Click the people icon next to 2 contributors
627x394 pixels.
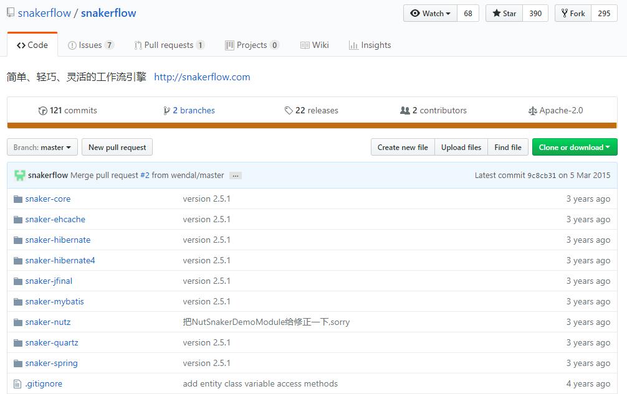tap(405, 111)
